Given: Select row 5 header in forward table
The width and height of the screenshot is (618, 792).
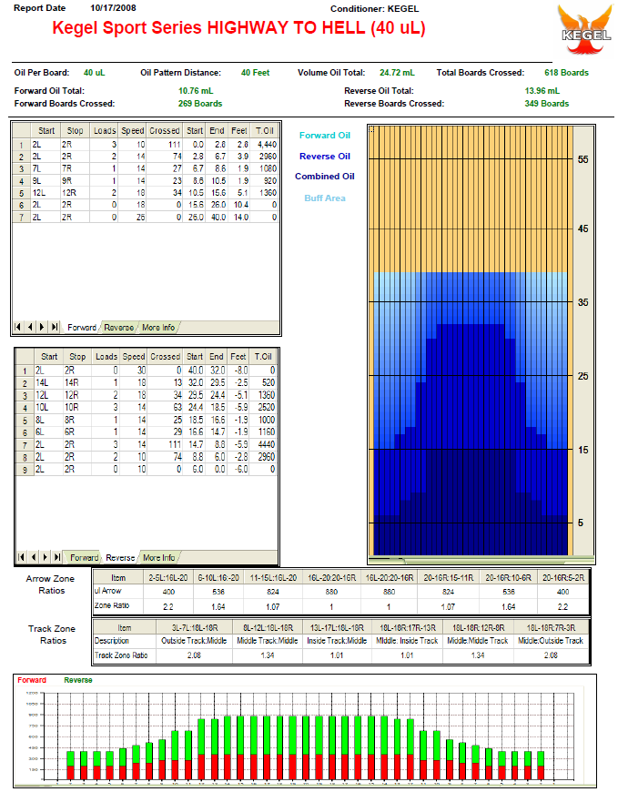Looking at the screenshot, I should pos(21,193).
